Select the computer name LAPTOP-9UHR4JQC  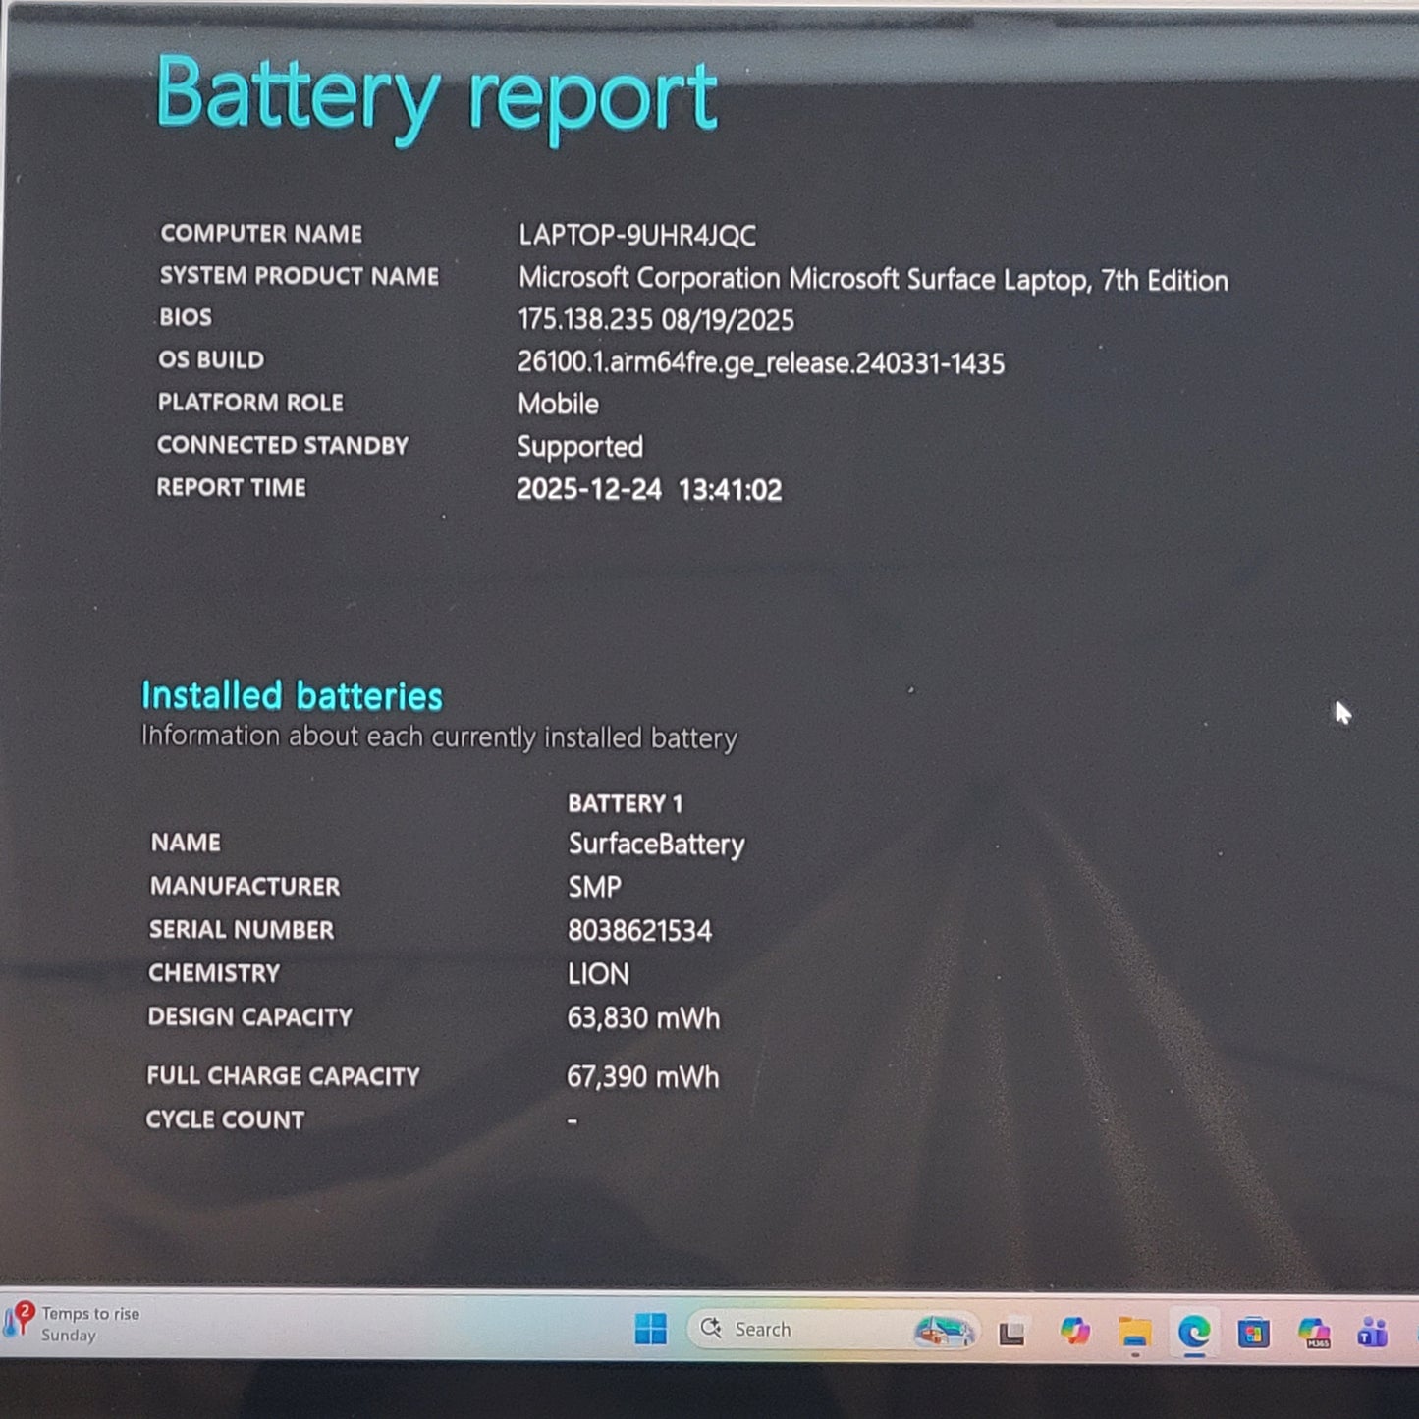click(x=638, y=236)
